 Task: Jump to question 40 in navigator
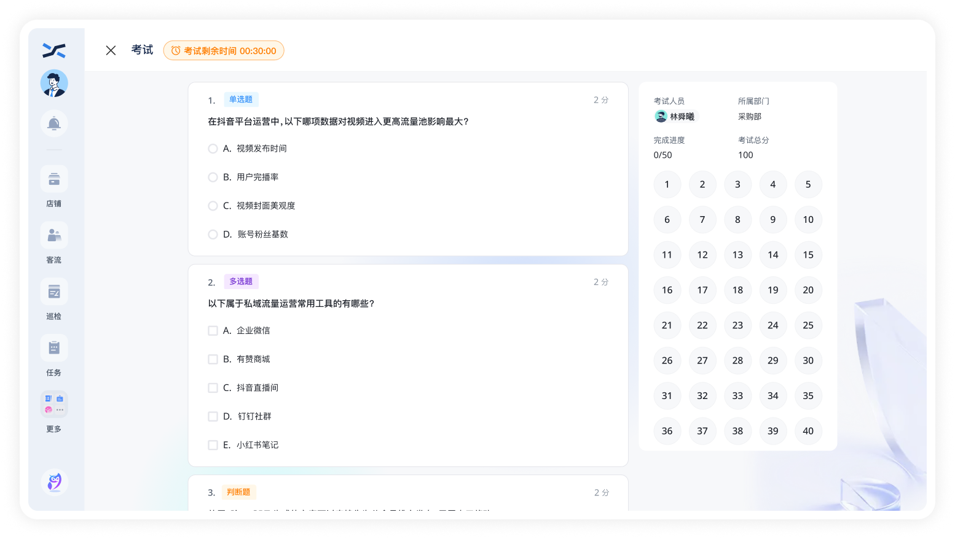point(808,431)
